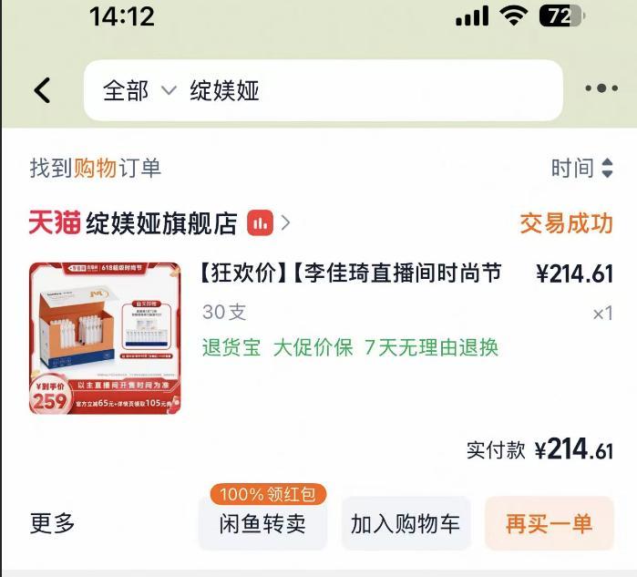Viewport: 637px width, 577px height.
Task: Open the product thumbnail image
Action: click(x=105, y=338)
